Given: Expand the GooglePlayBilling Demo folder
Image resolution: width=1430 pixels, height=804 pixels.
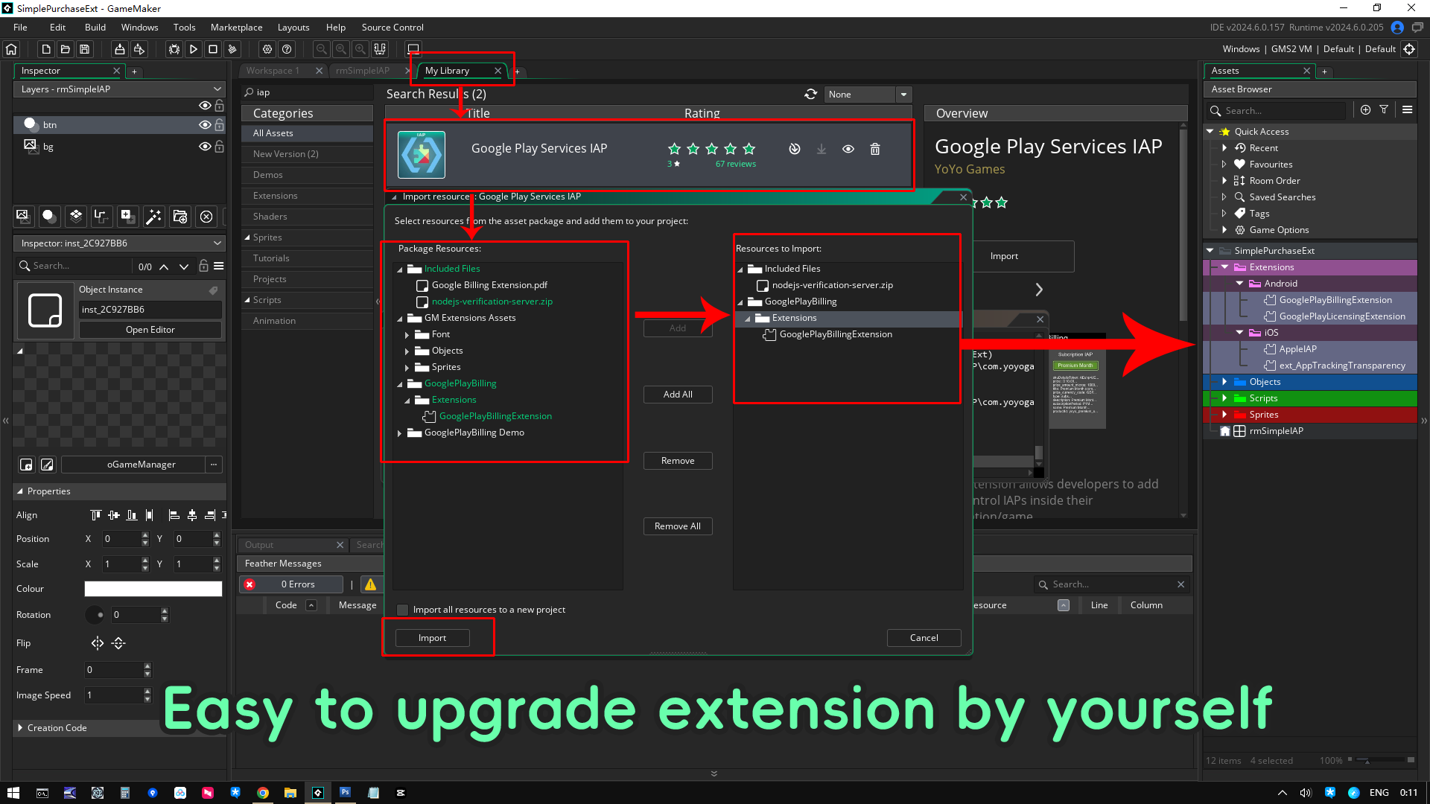Looking at the screenshot, I should [400, 433].
